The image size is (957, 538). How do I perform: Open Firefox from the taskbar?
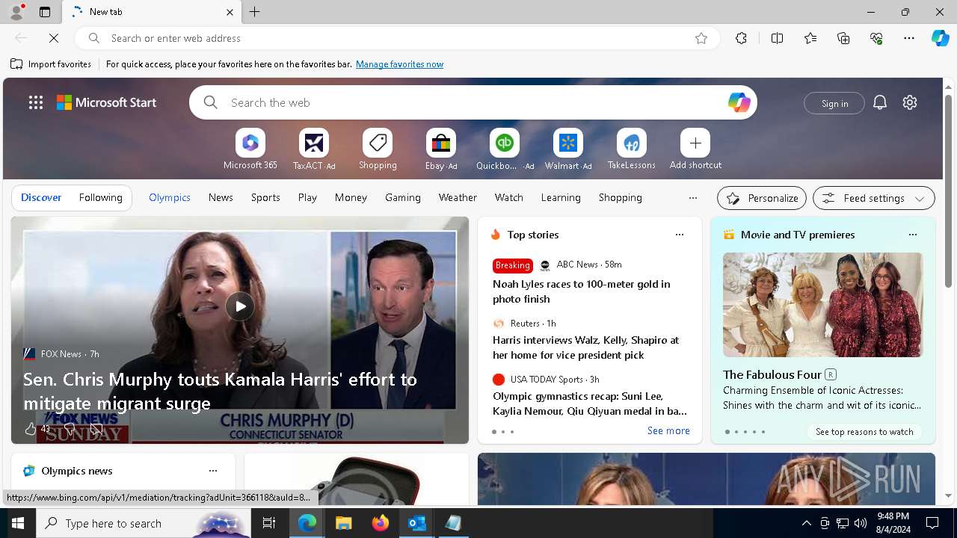(x=381, y=523)
